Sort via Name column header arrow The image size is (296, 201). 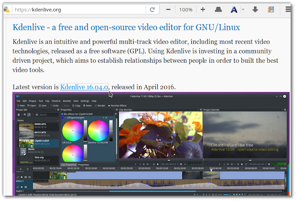(57, 120)
